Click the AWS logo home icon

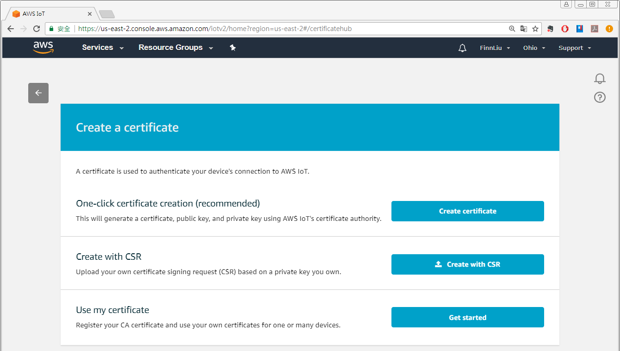click(43, 48)
